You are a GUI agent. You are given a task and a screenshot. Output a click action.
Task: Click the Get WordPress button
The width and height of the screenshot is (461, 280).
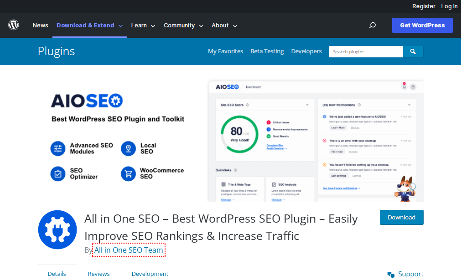click(x=422, y=25)
